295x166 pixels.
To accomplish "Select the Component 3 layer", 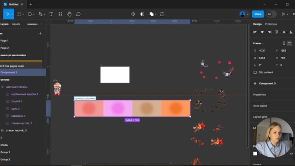I will pos(23,72).
